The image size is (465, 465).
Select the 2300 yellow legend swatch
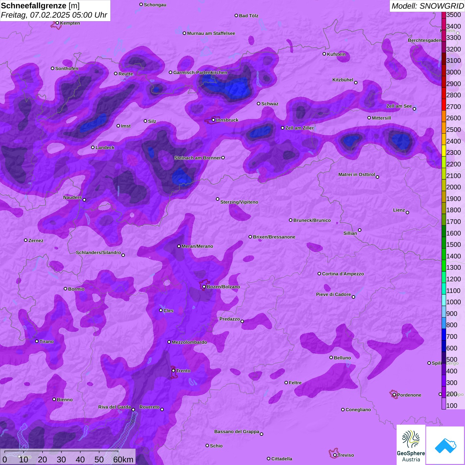444,151
